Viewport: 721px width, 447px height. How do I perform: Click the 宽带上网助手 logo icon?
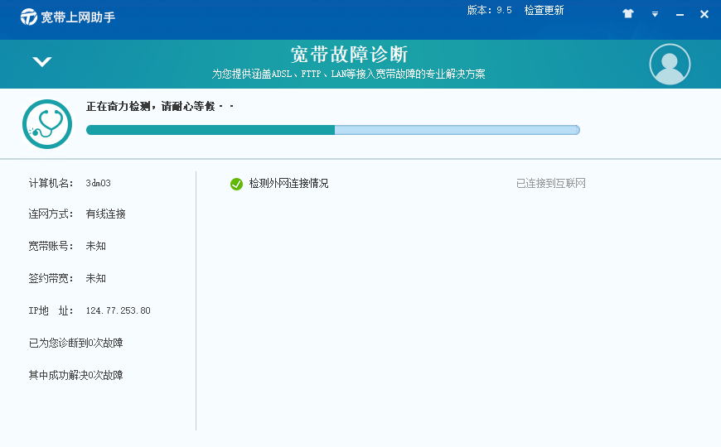pos(29,17)
